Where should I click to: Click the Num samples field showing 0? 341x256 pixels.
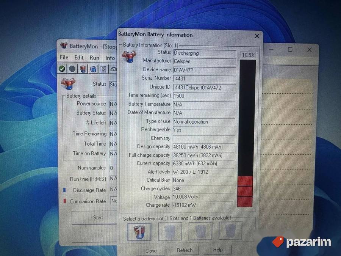pos(113,168)
